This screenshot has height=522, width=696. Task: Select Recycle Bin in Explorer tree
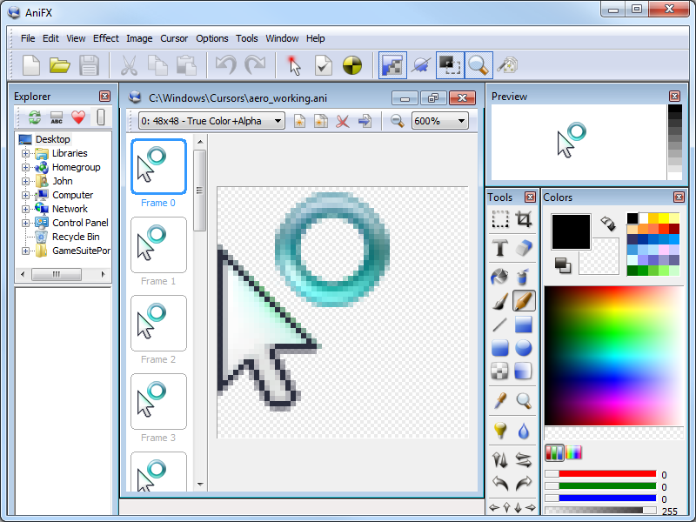[75, 237]
